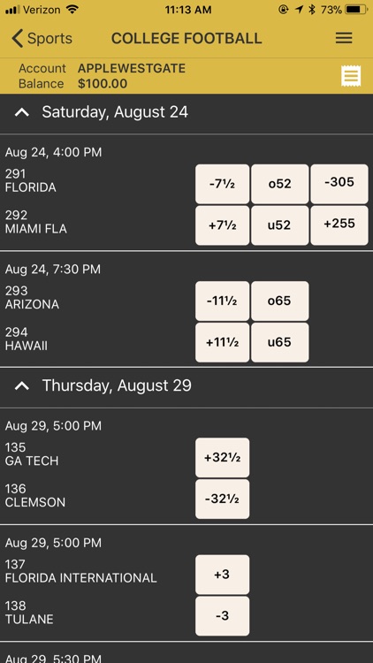Screen dimensions: 373x663
Task: Tap the APPLEWESTGATE account balance area
Action: click(x=102, y=76)
